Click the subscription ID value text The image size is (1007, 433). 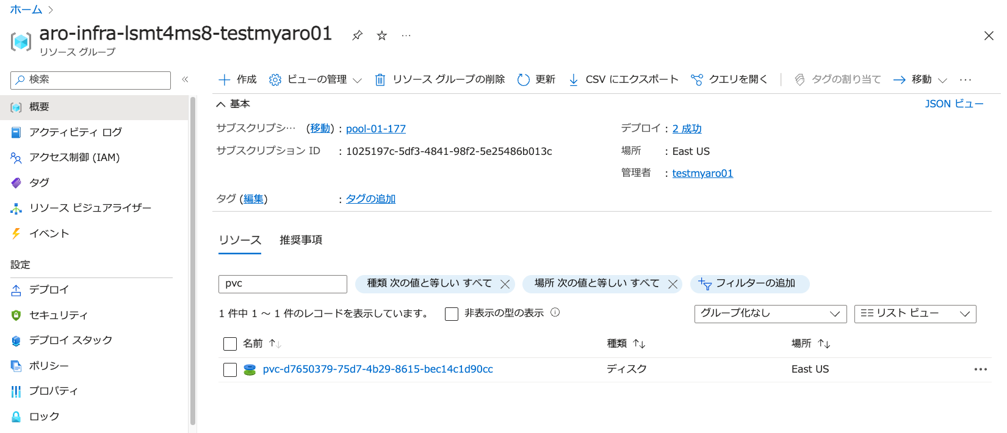449,151
